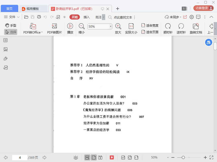
Task: Switch to two-page view in status bar
Action: (100, 157)
